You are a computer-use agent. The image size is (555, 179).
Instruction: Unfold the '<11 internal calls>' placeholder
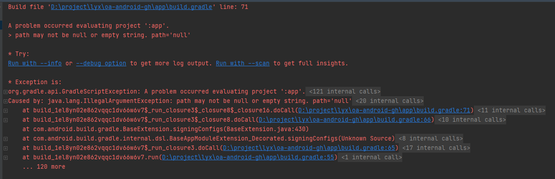(511, 111)
